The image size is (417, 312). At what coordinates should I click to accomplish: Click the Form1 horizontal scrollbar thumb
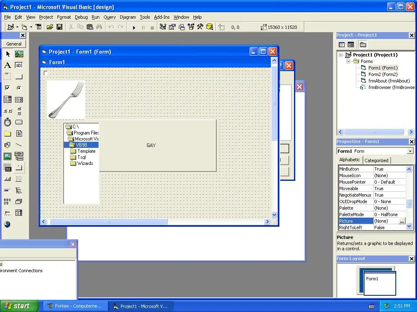click(x=109, y=221)
